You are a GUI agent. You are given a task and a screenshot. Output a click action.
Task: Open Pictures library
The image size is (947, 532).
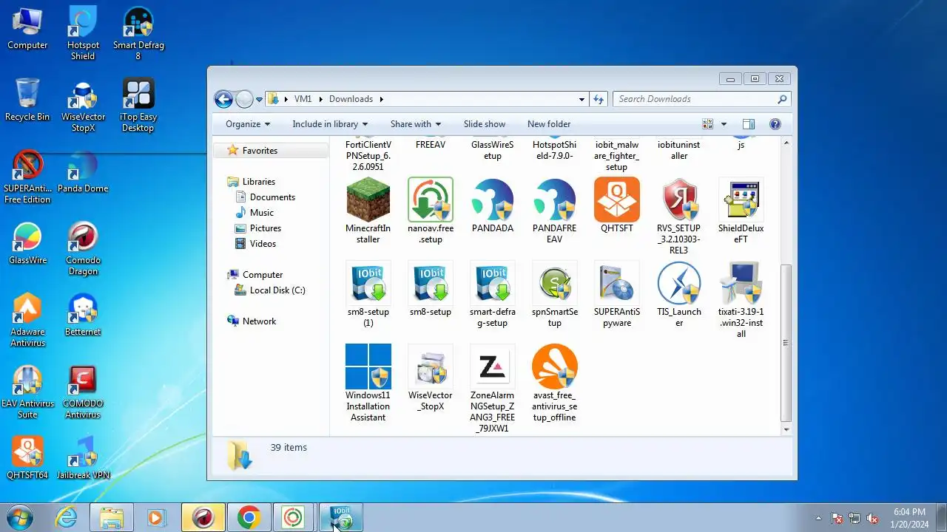pyautogui.click(x=265, y=228)
